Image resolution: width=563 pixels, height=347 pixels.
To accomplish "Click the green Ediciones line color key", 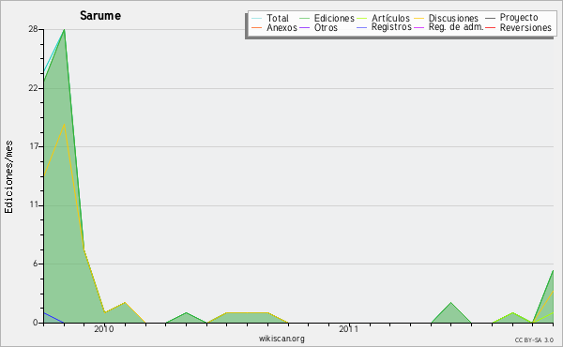I will coord(304,19).
